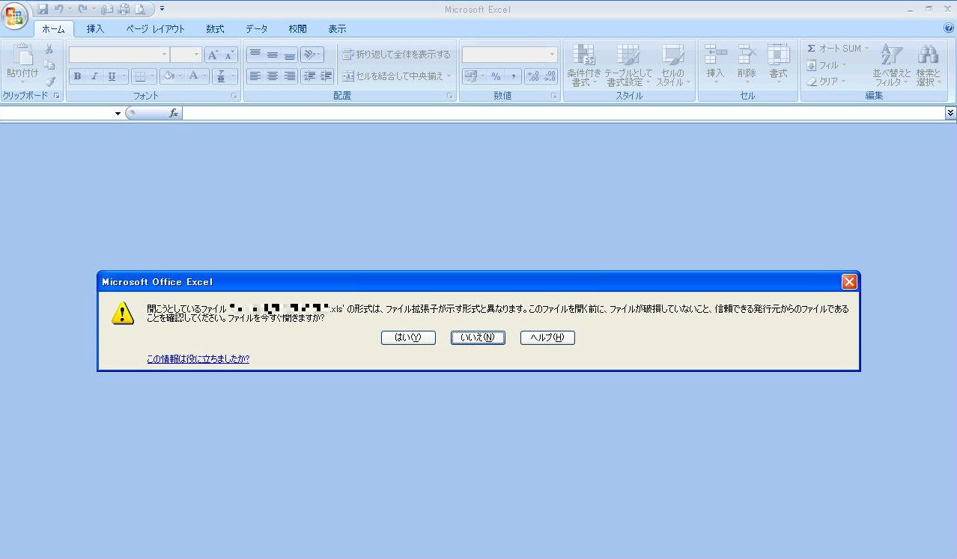Click the Undo arrow icon
The image size is (957, 559).
pyautogui.click(x=59, y=9)
